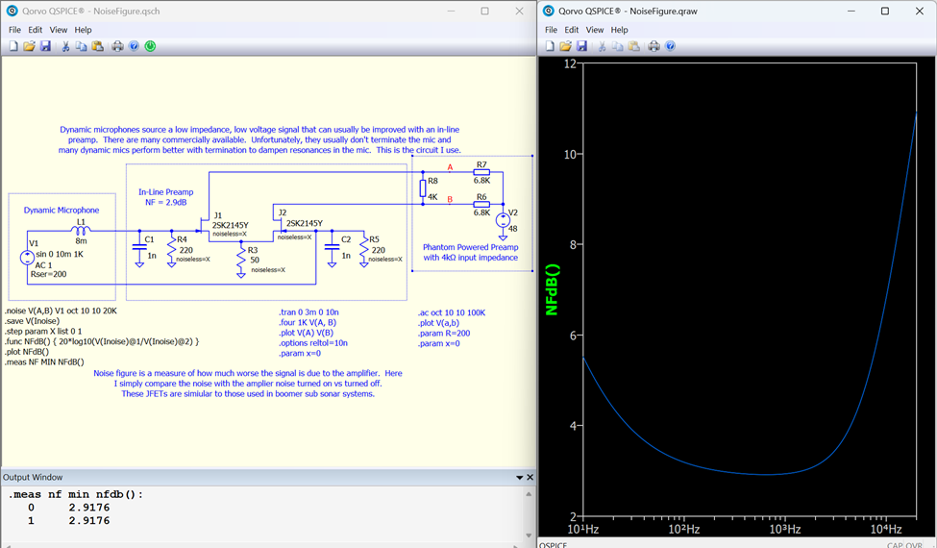Image resolution: width=937 pixels, height=548 pixels.
Task: Open Help icon in waveform toolbar
Action: click(x=671, y=46)
